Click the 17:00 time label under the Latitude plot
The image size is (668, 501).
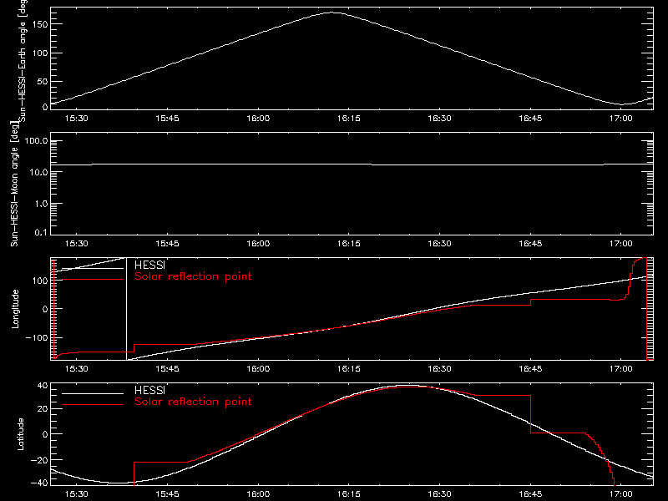(621, 494)
